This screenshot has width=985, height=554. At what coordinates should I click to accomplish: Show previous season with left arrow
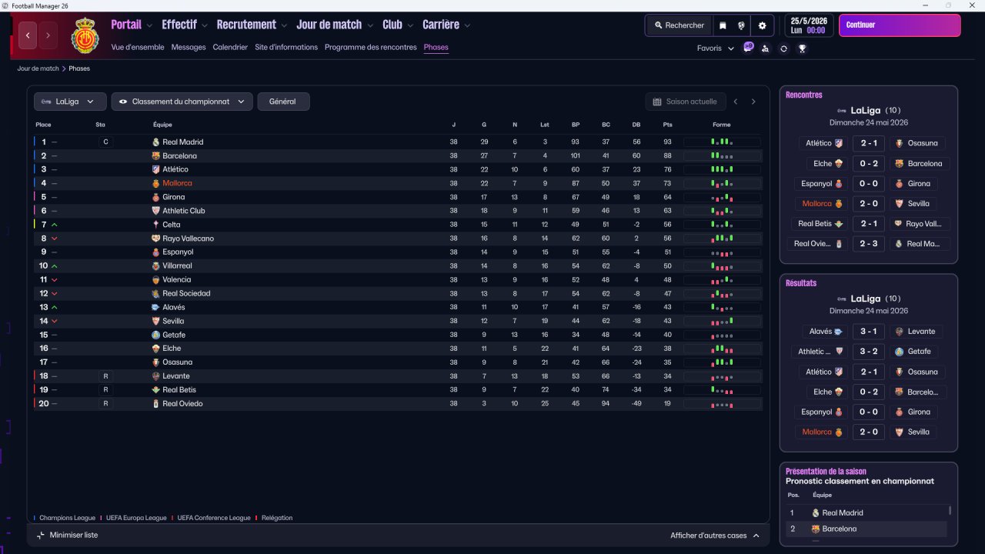(x=736, y=102)
